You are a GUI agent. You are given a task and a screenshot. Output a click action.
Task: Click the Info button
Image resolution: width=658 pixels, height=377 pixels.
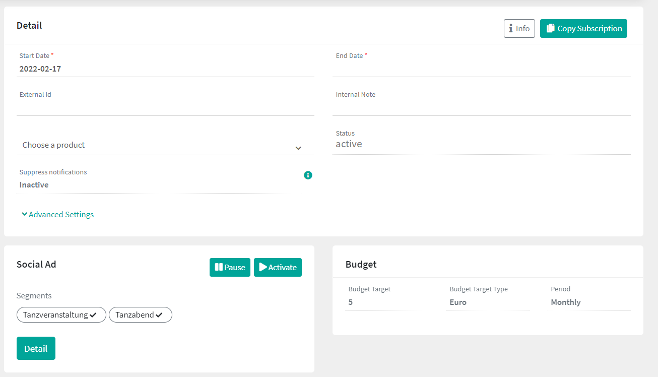[519, 29]
